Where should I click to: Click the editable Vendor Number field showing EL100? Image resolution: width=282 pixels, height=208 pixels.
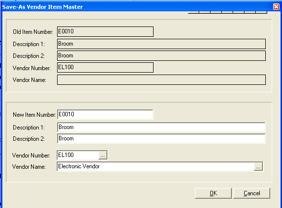(x=78, y=155)
